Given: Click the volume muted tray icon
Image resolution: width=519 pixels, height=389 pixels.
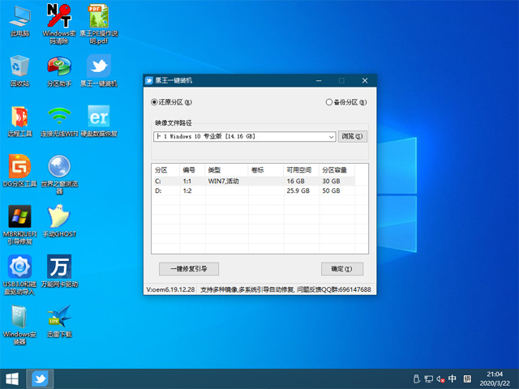Looking at the screenshot, I should [x=440, y=379].
